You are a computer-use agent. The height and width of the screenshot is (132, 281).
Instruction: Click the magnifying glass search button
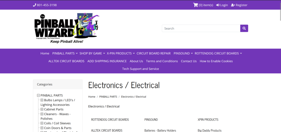coord(244,28)
